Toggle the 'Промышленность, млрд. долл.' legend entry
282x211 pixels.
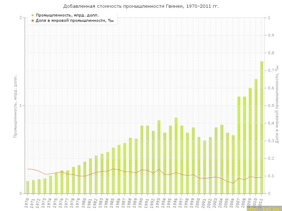[67, 15]
